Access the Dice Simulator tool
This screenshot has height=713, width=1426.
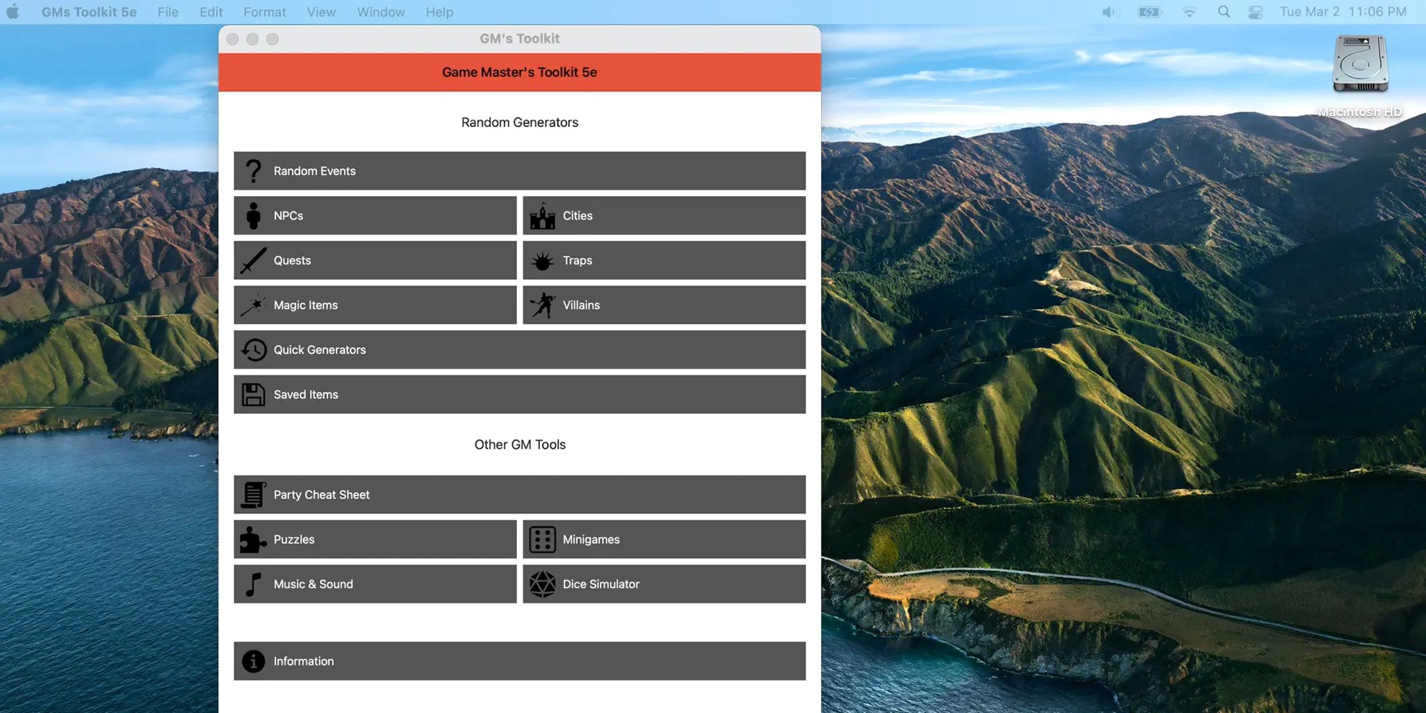coord(664,584)
